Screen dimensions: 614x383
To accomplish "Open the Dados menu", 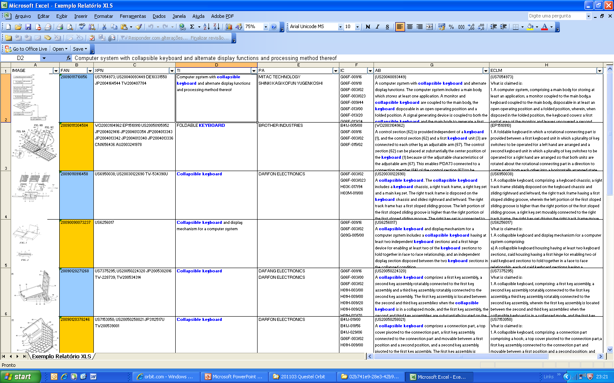I will [159, 16].
